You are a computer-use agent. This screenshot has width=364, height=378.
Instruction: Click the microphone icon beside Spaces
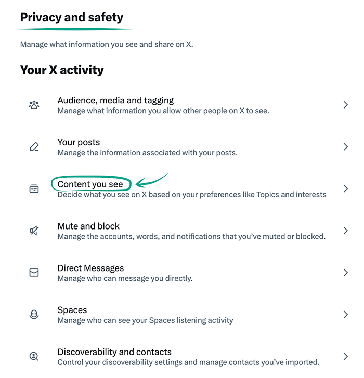pyautogui.click(x=34, y=315)
